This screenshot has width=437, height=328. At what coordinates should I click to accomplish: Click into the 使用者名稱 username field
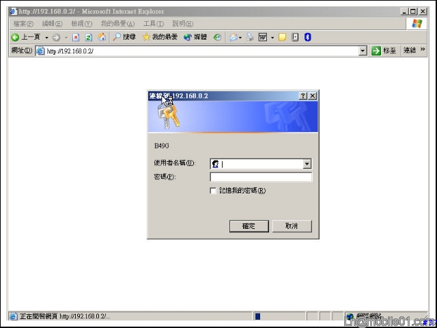coord(261,164)
